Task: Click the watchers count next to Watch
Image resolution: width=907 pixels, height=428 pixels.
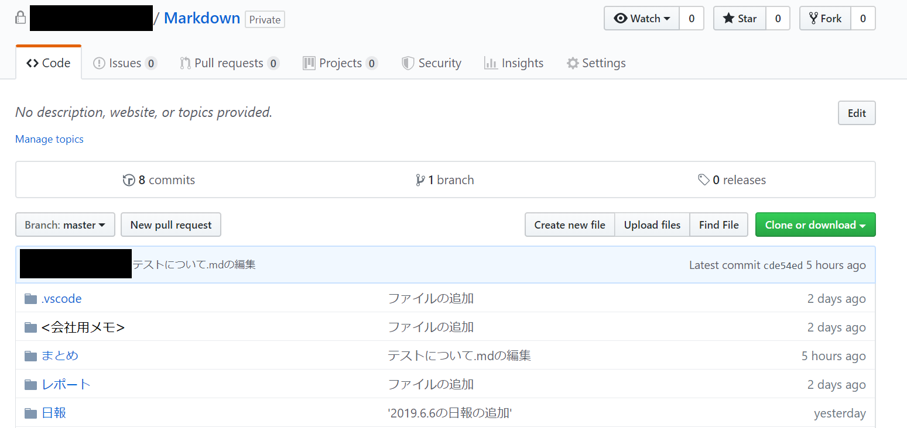Action: (x=692, y=19)
